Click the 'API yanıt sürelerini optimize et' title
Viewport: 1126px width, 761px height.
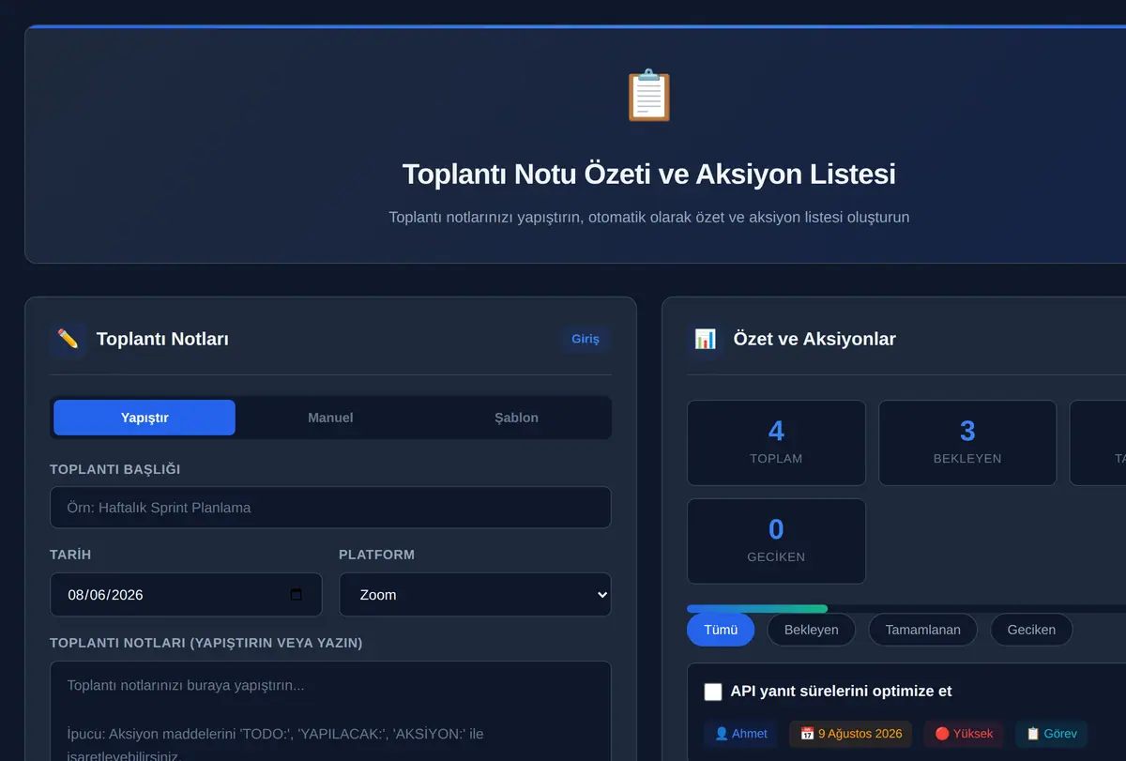(841, 692)
